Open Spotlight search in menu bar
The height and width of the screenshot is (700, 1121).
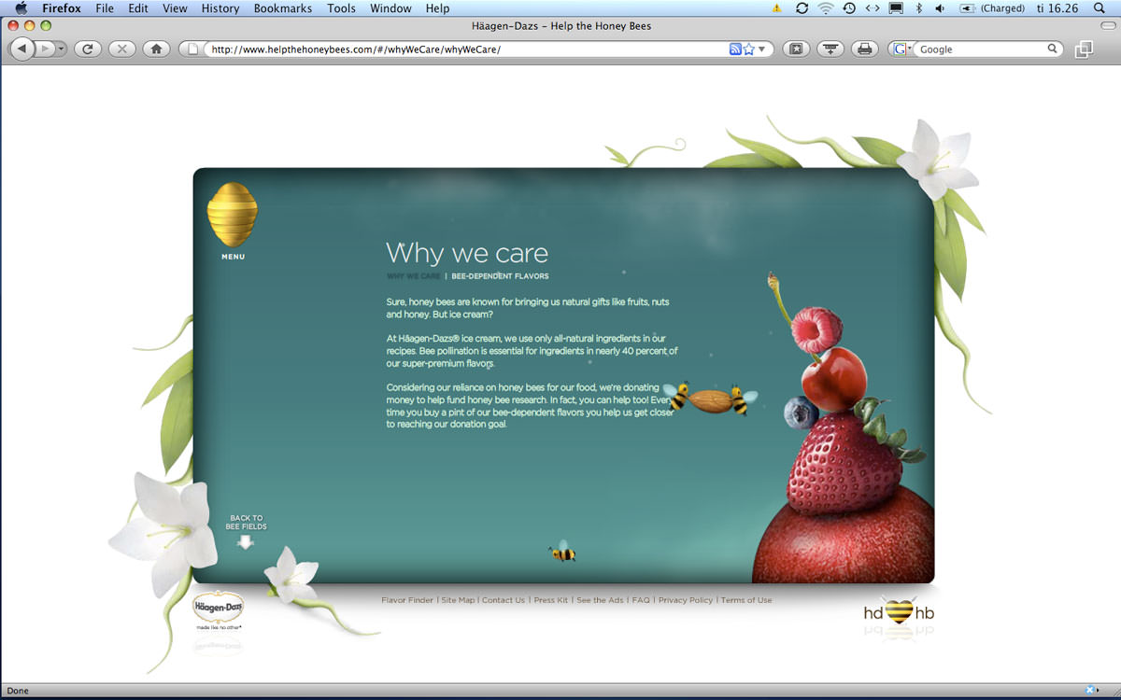click(1100, 8)
